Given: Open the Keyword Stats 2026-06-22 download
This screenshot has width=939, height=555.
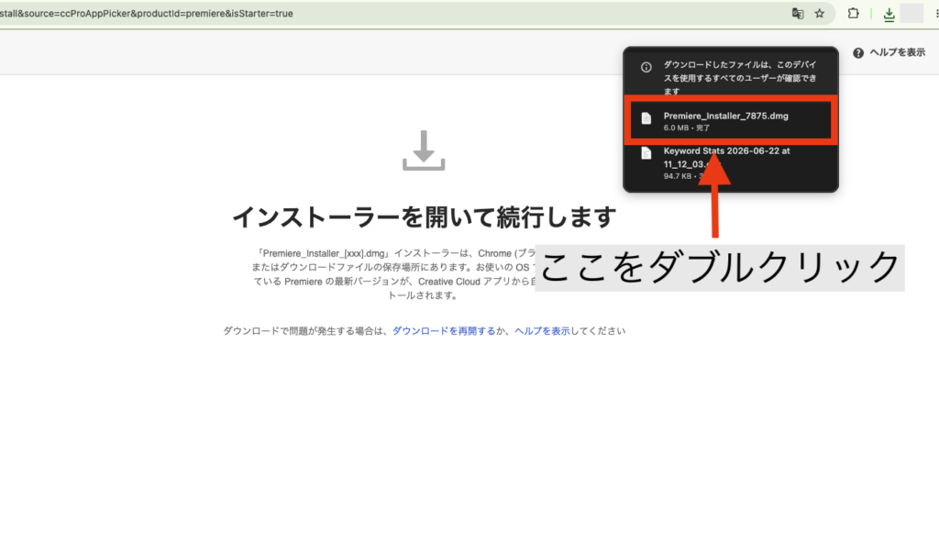Looking at the screenshot, I should click(729, 163).
